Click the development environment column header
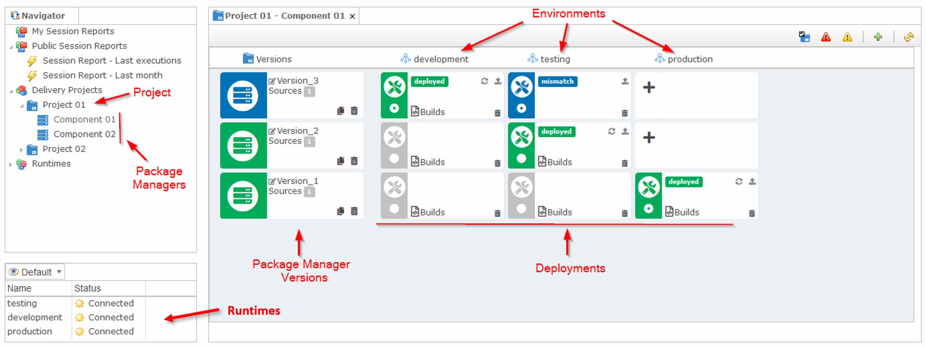This screenshot has width=925, height=347. tap(434, 59)
